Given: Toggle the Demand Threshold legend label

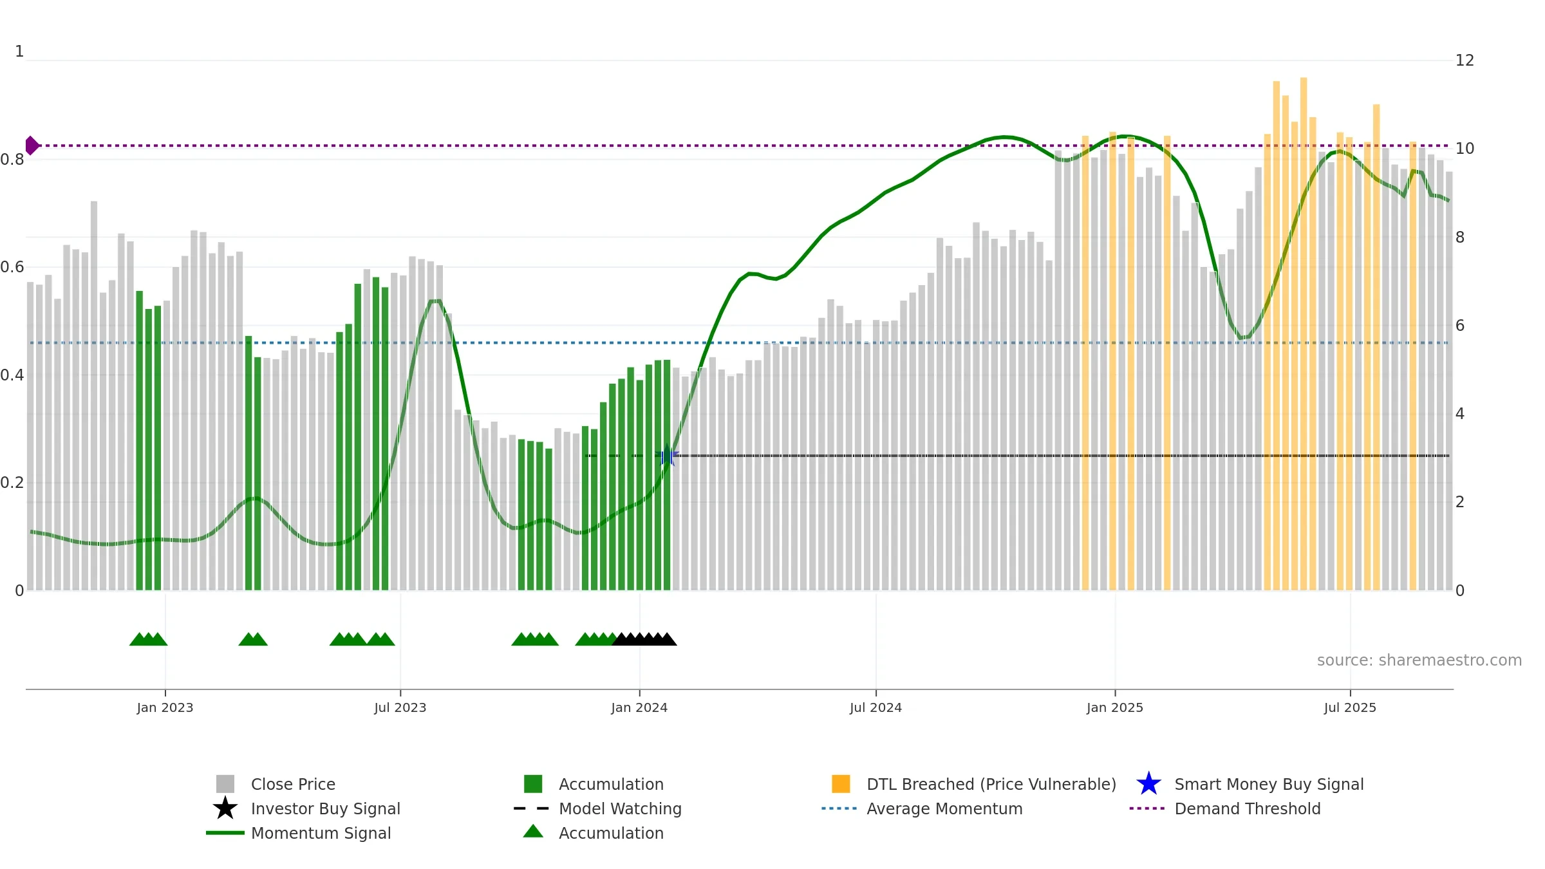Looking at the screenshot, I should (1248, 808).
